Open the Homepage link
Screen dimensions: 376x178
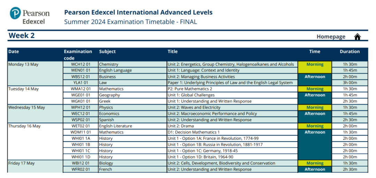point(331,37)
